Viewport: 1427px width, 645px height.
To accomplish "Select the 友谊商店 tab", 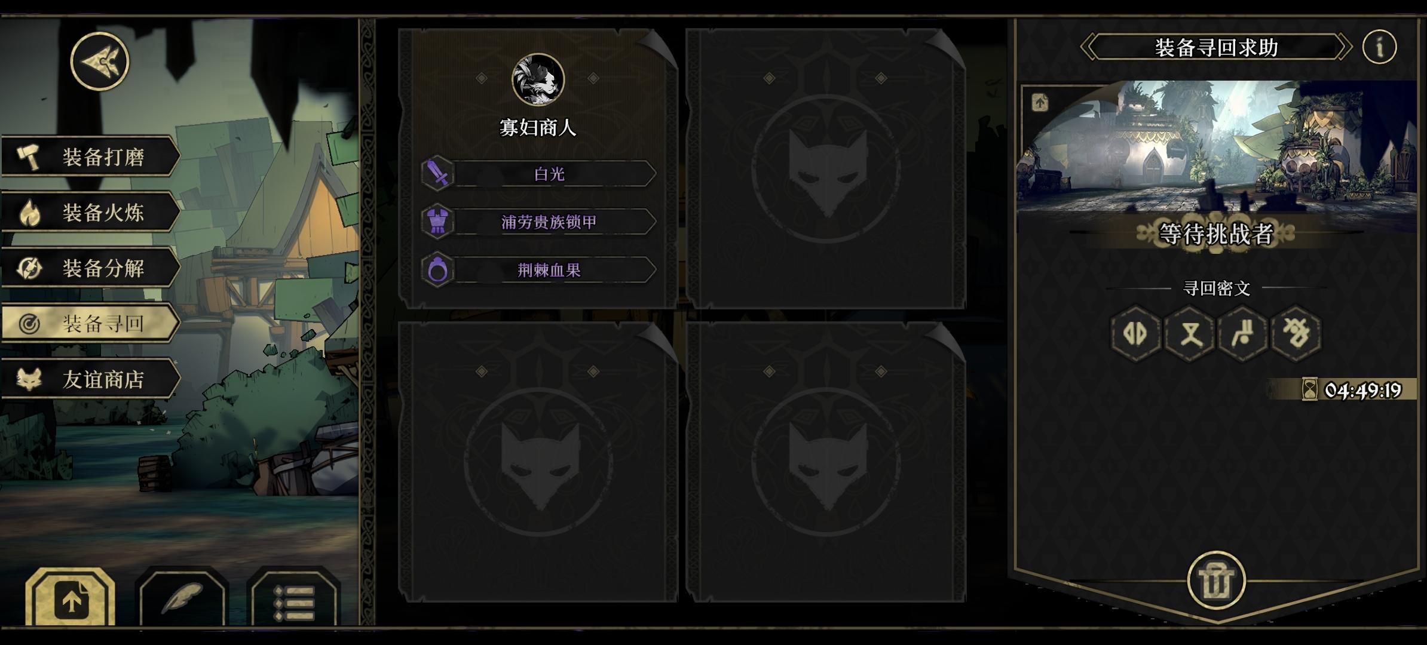I will pos(91,379).
